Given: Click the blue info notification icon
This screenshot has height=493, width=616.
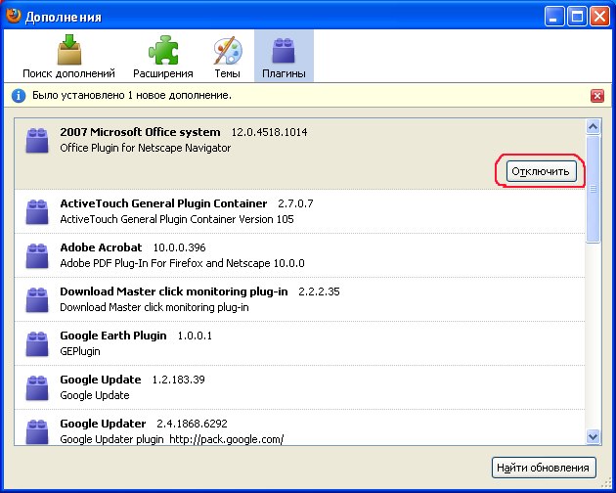Looking at the screenshot, I should [19, 96].
